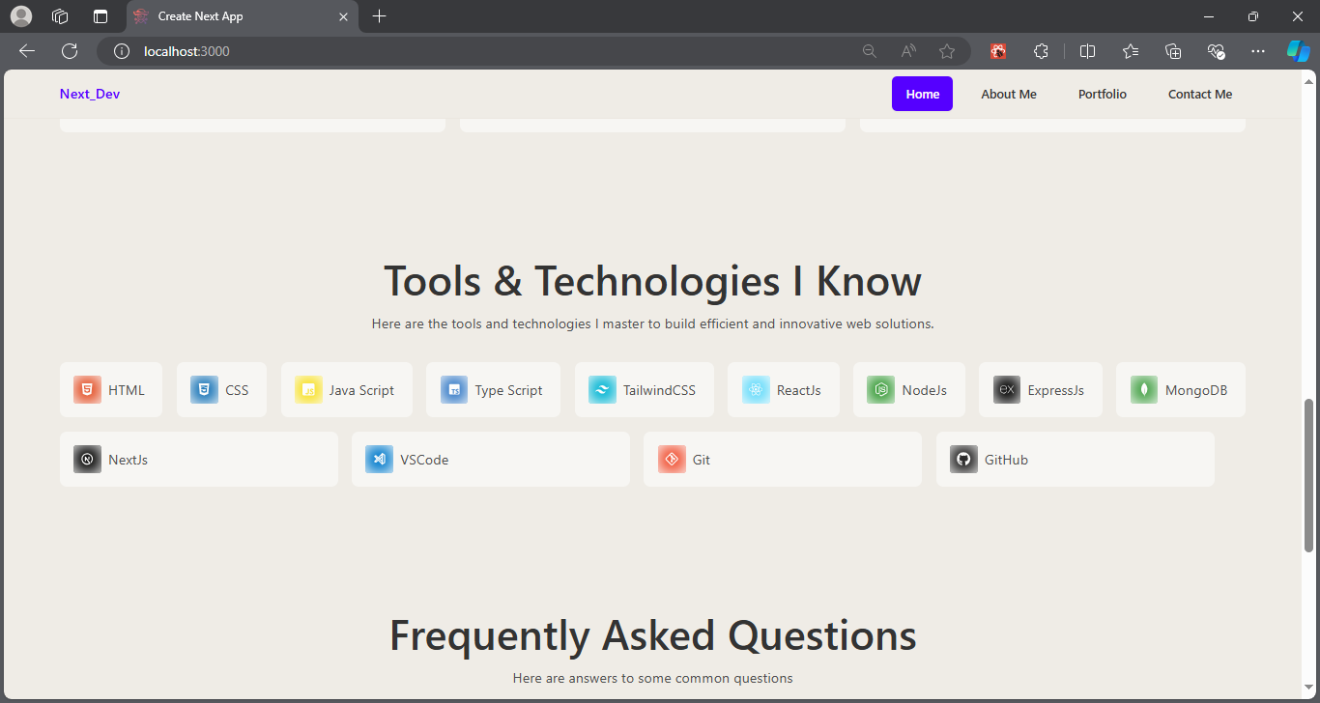Click the Next_Dev logo link
Viewport: 1320px width, 703px height.
(x=90, y=94)
